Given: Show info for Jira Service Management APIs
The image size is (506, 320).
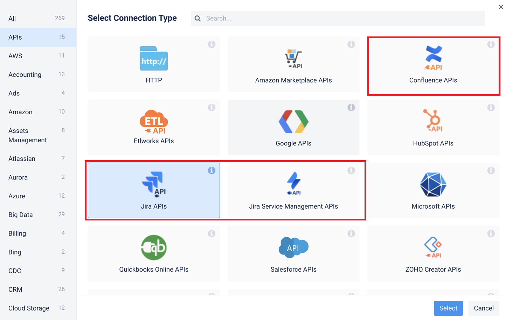Looking at the screenshot, I should click(351, 170).
